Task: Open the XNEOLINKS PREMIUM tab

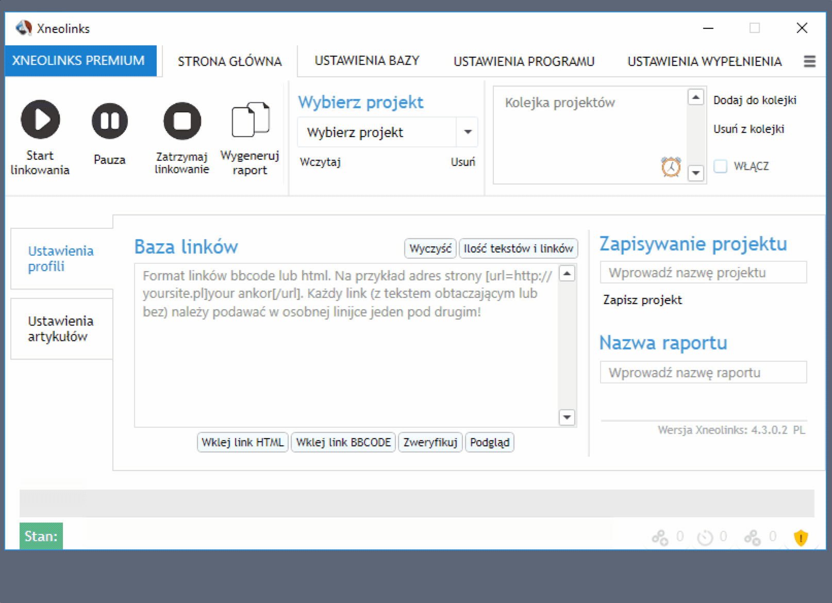Action: [81, 61]
